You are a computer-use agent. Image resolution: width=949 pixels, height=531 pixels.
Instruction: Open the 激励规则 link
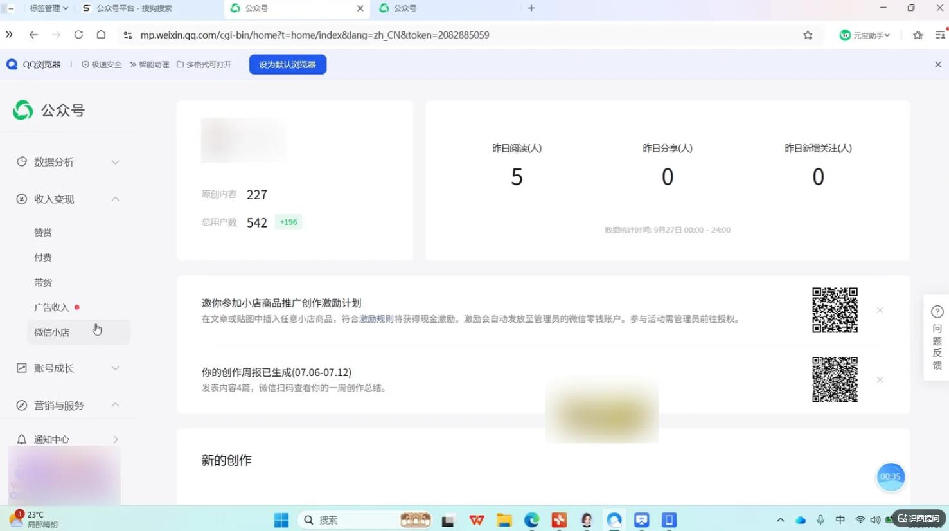(376, 319)
